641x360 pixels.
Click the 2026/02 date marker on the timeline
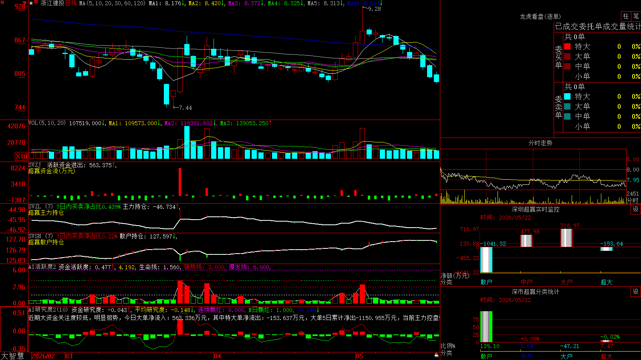(43, 356)
